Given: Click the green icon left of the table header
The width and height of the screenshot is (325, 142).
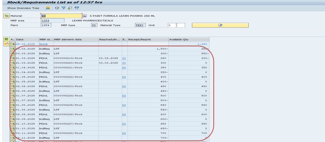Looking at the screenshot, I should point(7,39).
